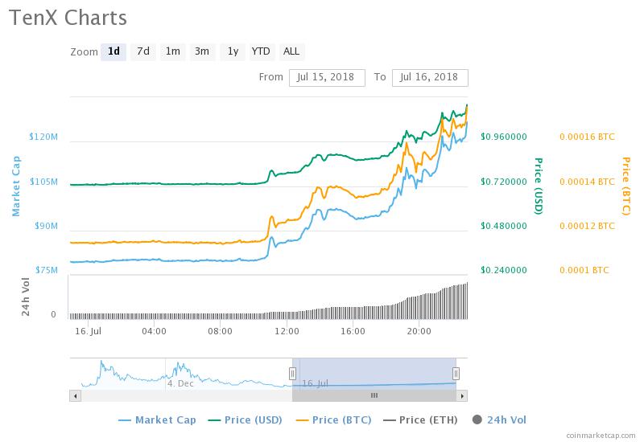This screenshot has width=644, height=442.
Task: Click the 0.0001 BTC axis label
Action: coord(584,270)
